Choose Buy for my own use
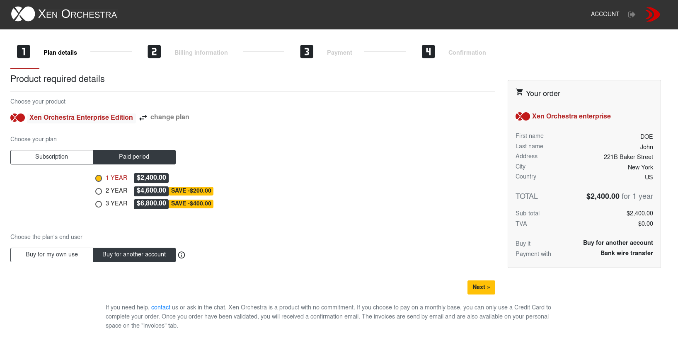678x350 pixels. (52, 255)
